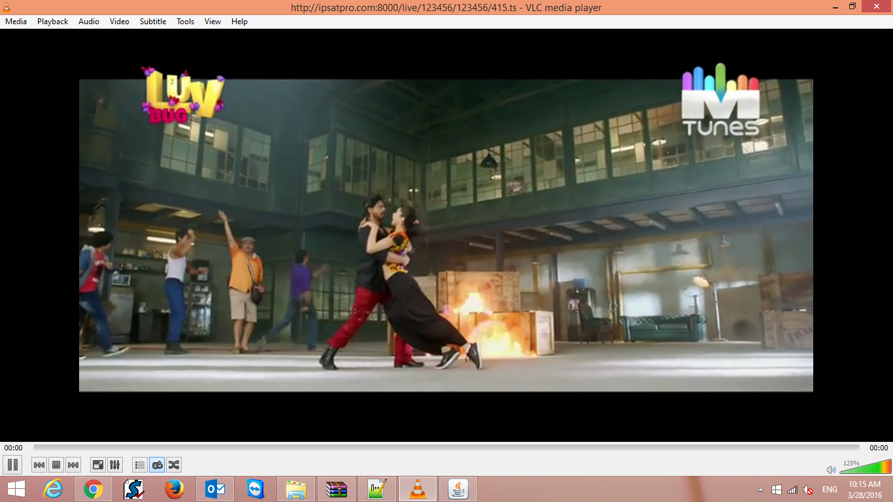Switch to Google Chrome in taskbar
Screen dimensions: 893x502
tap(93, 489)
